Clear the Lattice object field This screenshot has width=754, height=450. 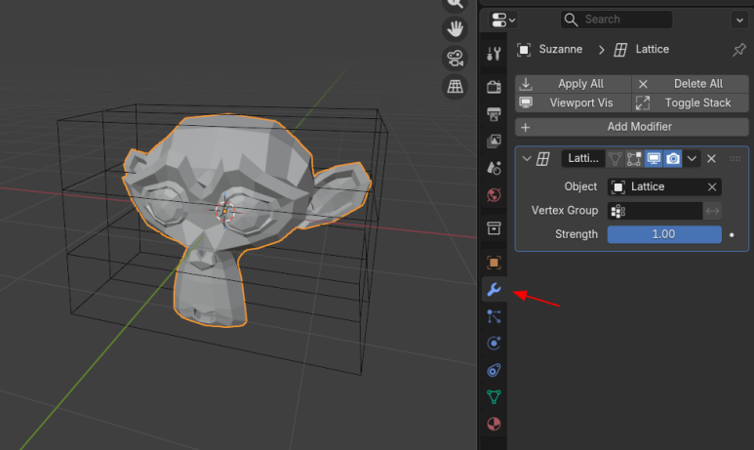712,186
